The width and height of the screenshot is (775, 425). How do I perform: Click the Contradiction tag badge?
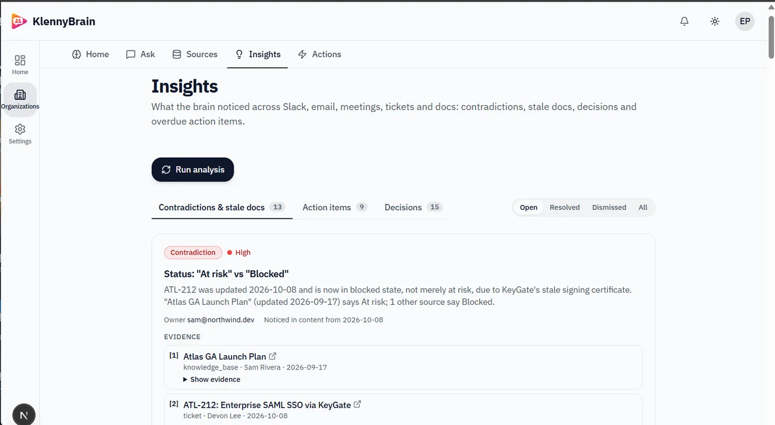(x=193, y=252)
